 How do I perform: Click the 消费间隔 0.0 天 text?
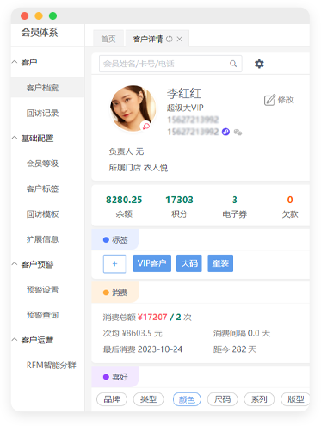(x=242, y=333)
